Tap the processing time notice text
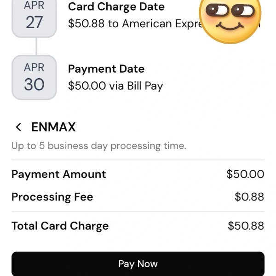Image resolution: width=276 pixels, height=276 pixels. point(98,146)
